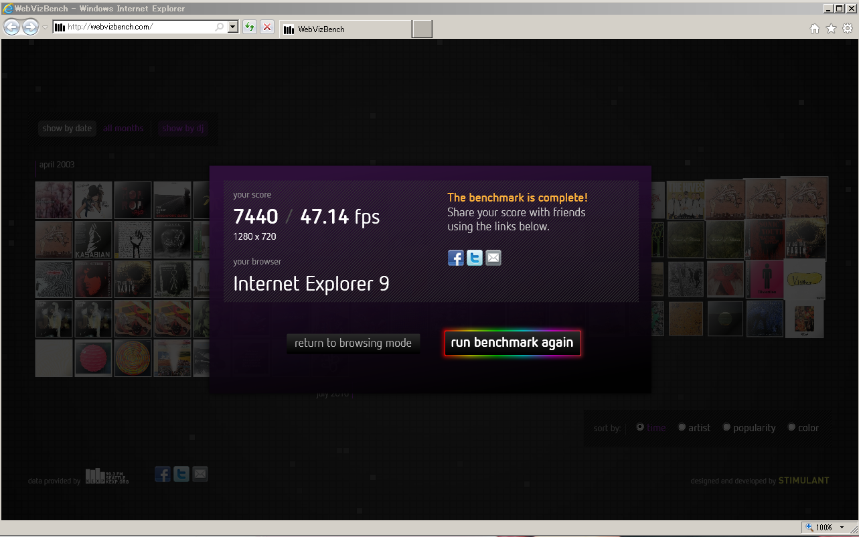
Task: Open IE Tools gear menu
Action: (x=848, y=28)
